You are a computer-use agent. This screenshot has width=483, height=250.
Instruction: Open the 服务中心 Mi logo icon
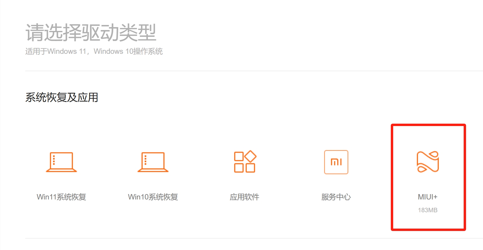[x=336, y=162]
